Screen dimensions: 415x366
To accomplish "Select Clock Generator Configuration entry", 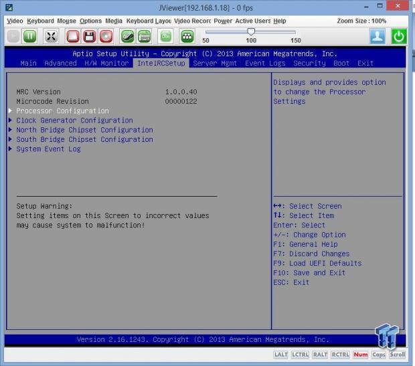I will point(75,120).
